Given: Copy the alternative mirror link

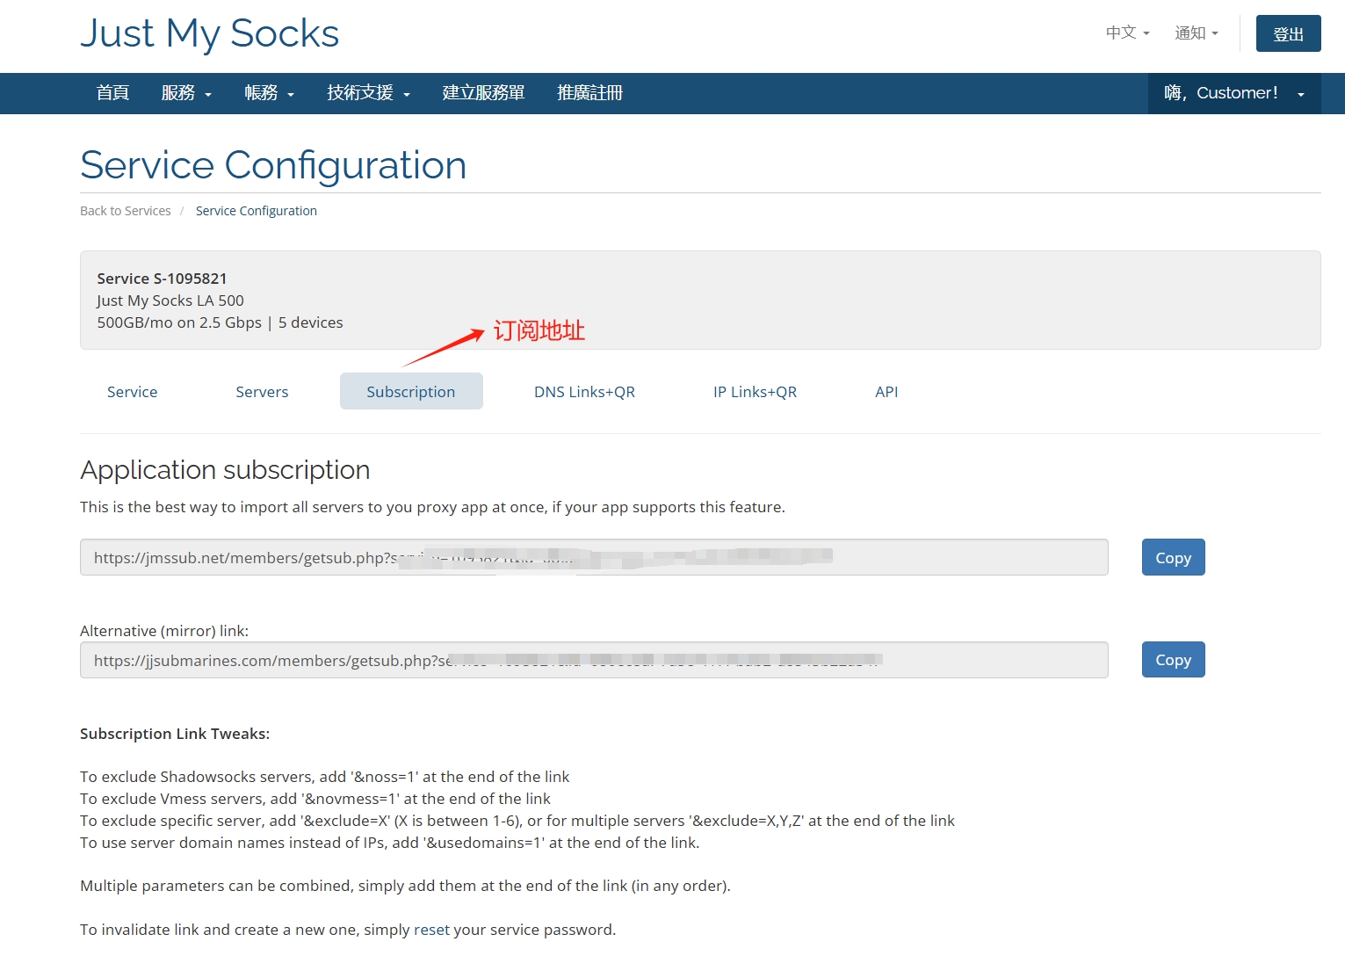Looking at the screenshot, I should point(1173,659).
